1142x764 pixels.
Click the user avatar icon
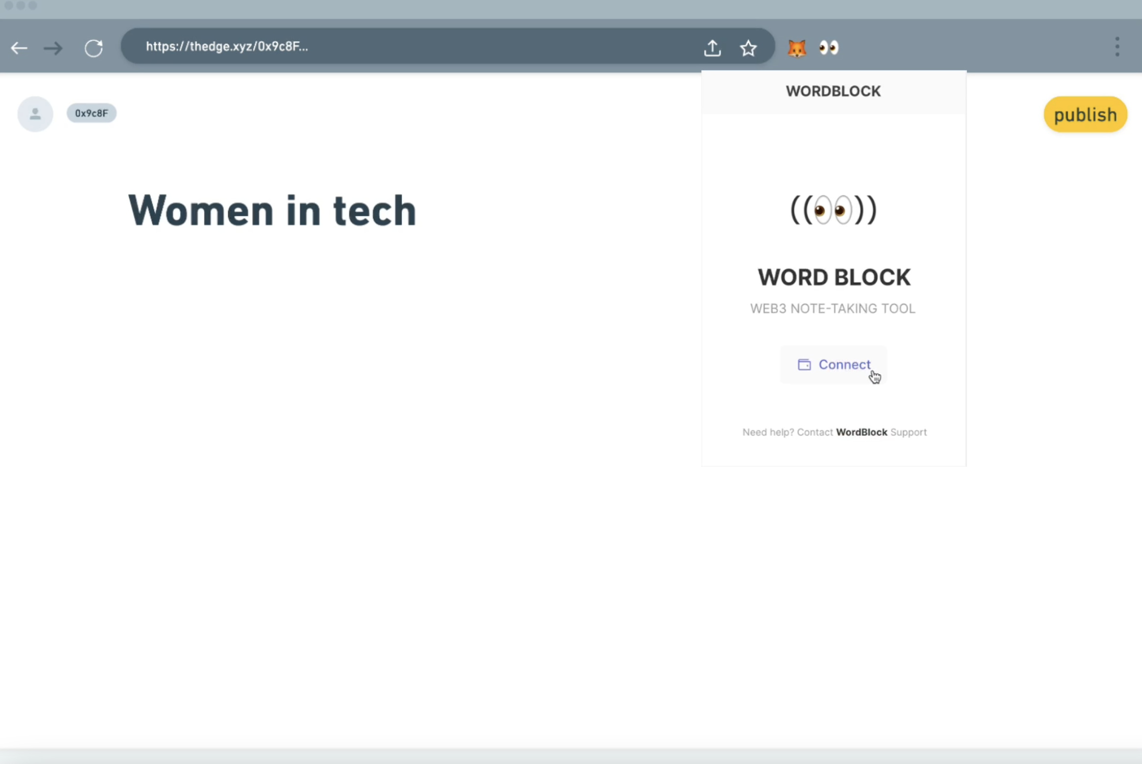(x=35, y=114)
